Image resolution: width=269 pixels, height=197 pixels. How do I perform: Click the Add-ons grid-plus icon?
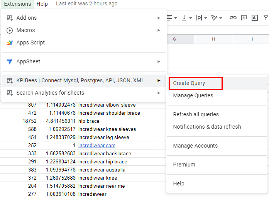pos(10,18)
